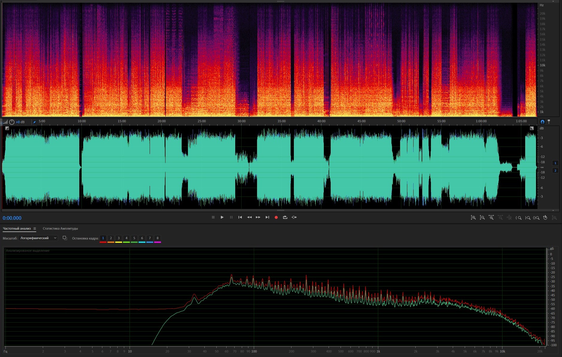This screenshot has width=562, height=357.
Task: Toggle channel 1 enable button
Action: click(x=555, y=163)
